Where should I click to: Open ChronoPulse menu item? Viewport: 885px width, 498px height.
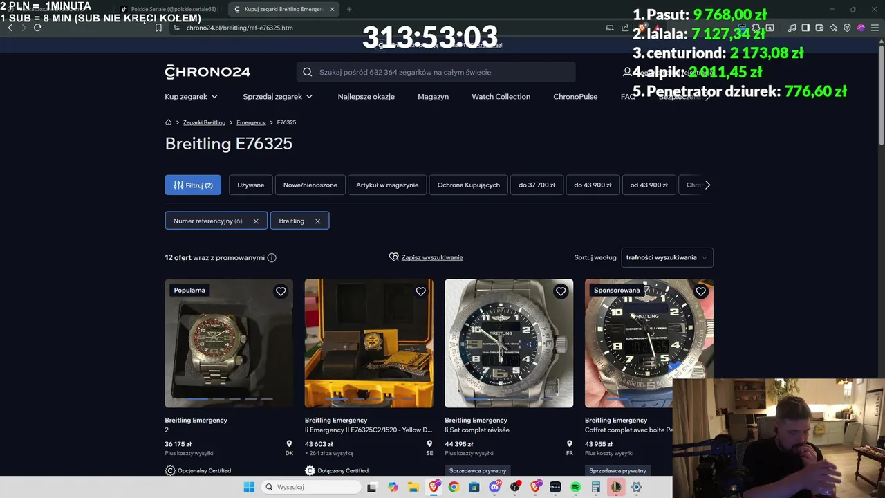575,97
